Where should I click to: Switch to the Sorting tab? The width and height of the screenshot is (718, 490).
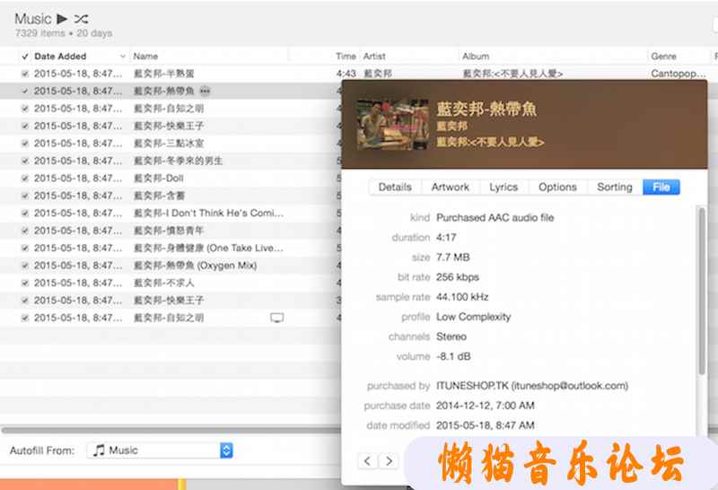click(615, 187)
